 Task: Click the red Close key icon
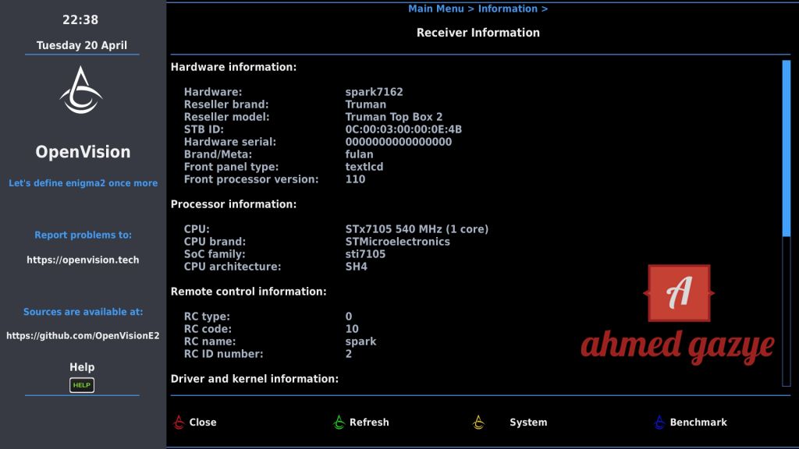click(179, 422)
